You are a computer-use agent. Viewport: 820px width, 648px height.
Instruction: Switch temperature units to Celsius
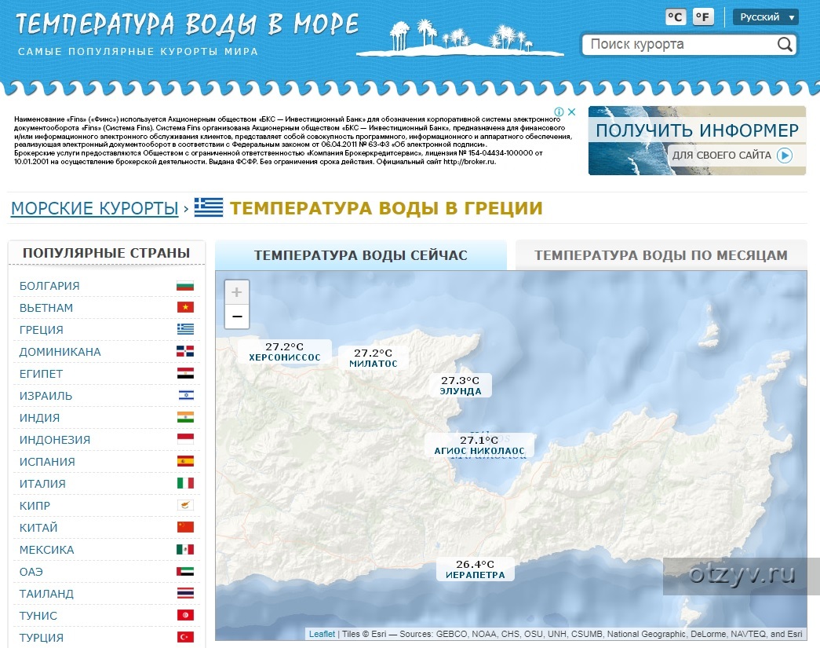point(675,17)
